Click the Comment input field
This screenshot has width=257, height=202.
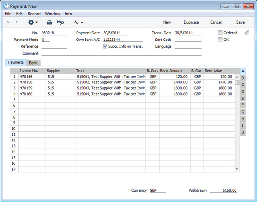[x=122, y=53]
